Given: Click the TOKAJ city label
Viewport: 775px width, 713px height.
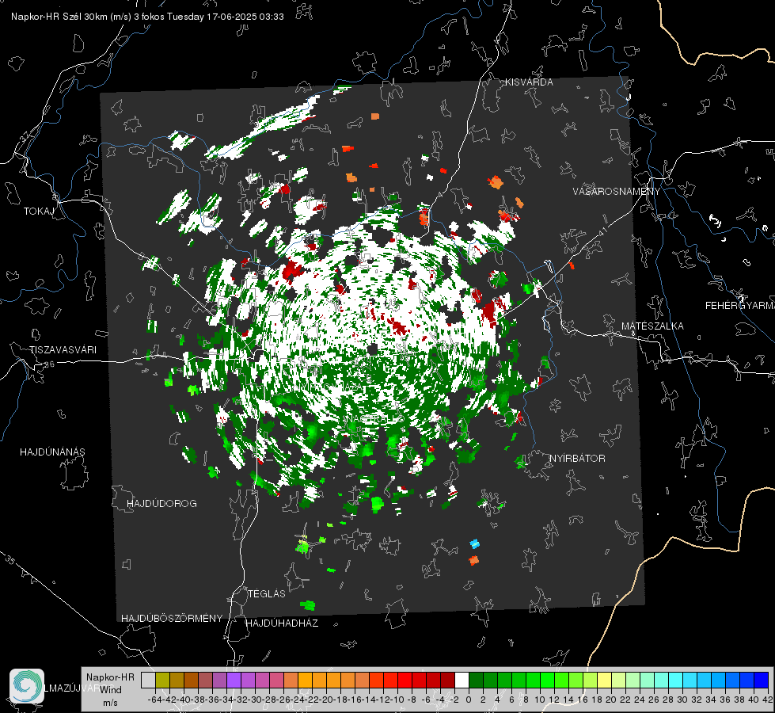Looking at the screenshot, I should [x=39, y=212].
